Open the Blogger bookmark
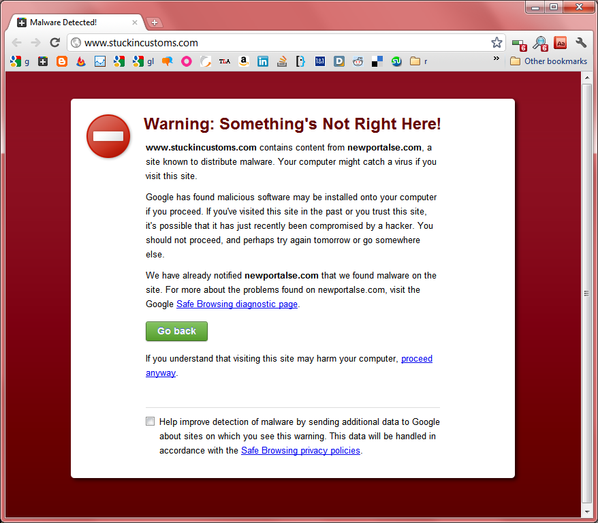Viewport: 598px width, 523px height. 62,61
